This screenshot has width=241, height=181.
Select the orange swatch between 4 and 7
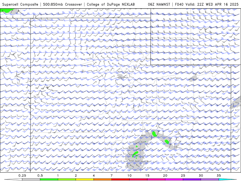(x=102, y=179)
